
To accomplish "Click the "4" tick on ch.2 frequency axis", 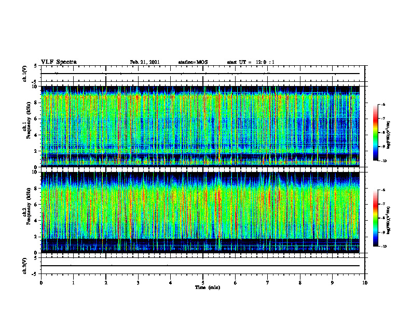I will (x=36, y=221).
